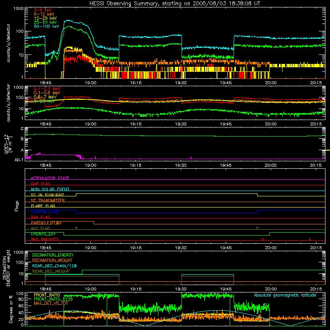Select the 6-12 keV legend label
The width and height of the screenshot is (330, 330).
44,14
